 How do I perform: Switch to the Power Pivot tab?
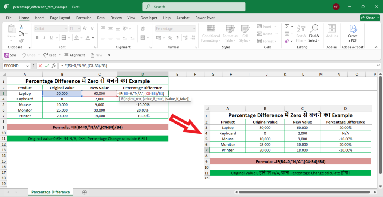coord(205,18)
